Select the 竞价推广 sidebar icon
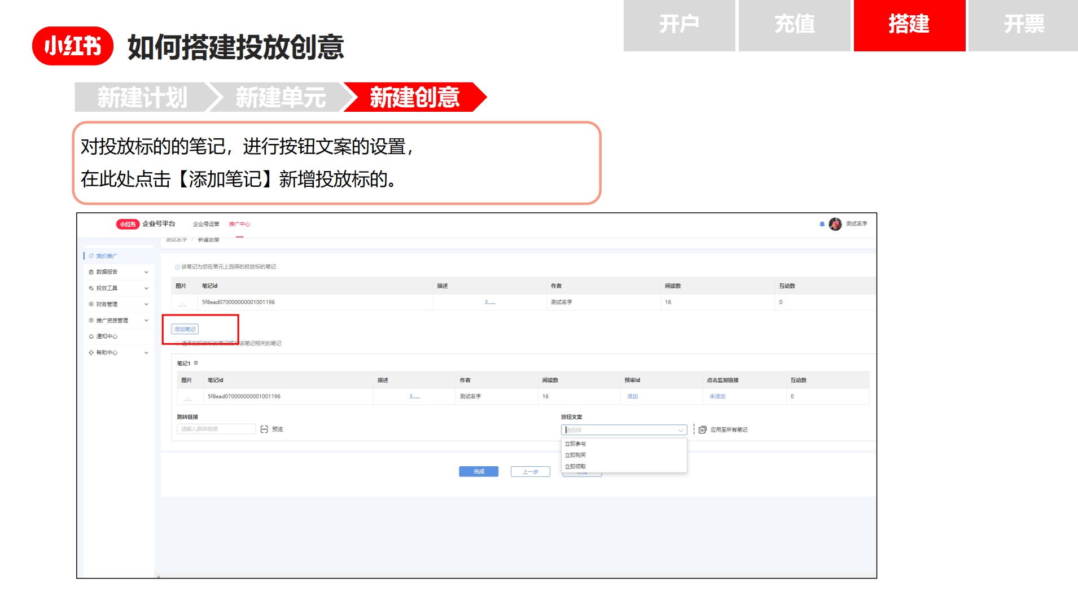The width and height of the screenshot is (1078, 604). (x=91, y=256)
